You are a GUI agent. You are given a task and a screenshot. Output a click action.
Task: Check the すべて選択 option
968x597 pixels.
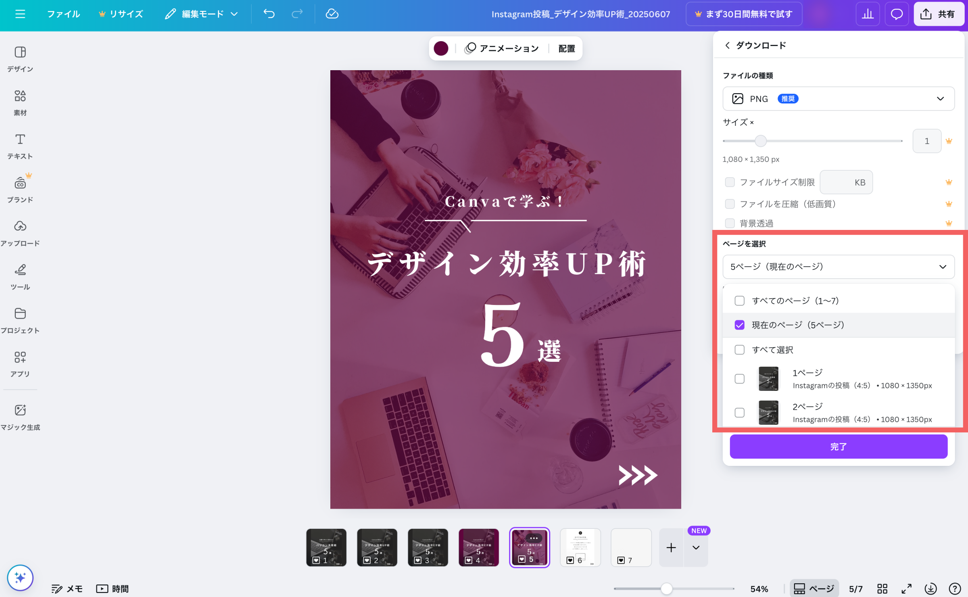click(739, 349)
